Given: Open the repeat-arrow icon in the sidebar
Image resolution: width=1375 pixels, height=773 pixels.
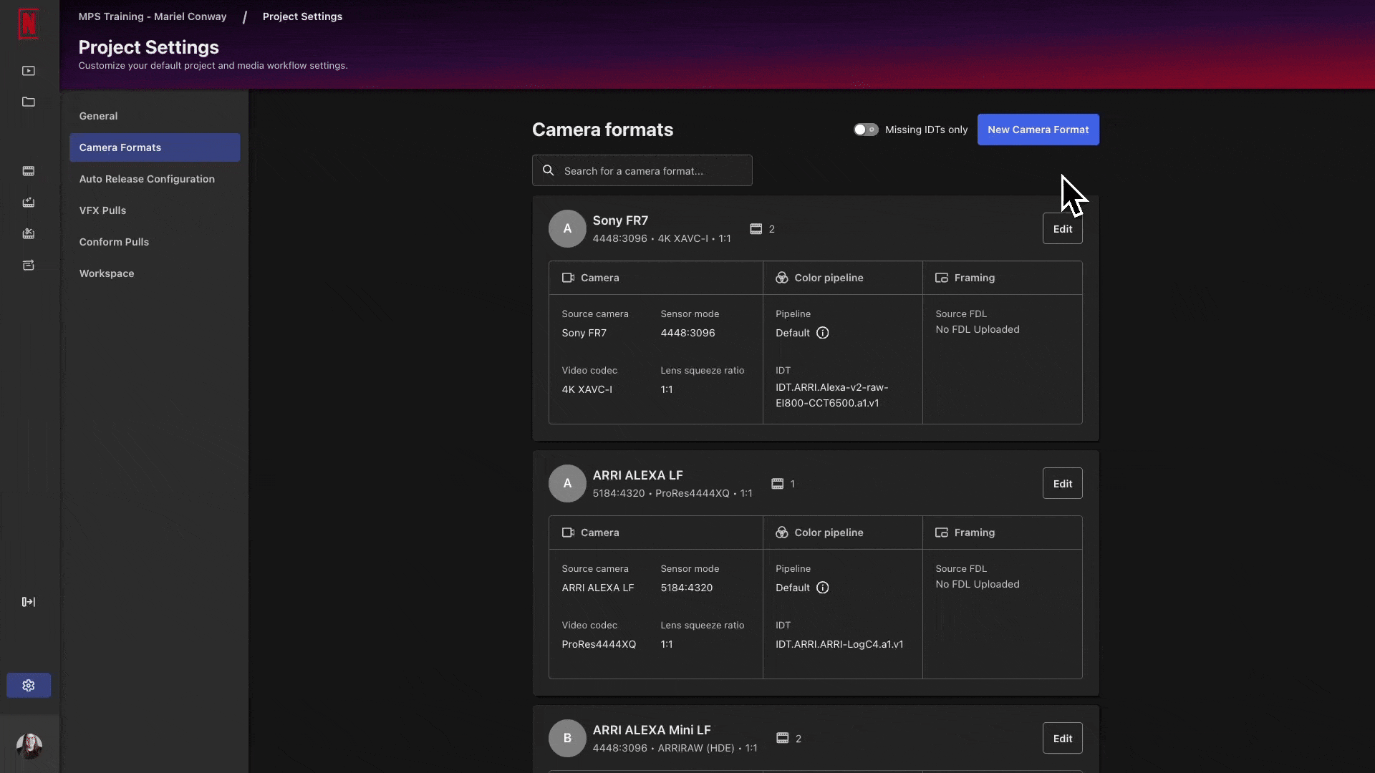Looking at the screenshot, I should pos(29,266).
